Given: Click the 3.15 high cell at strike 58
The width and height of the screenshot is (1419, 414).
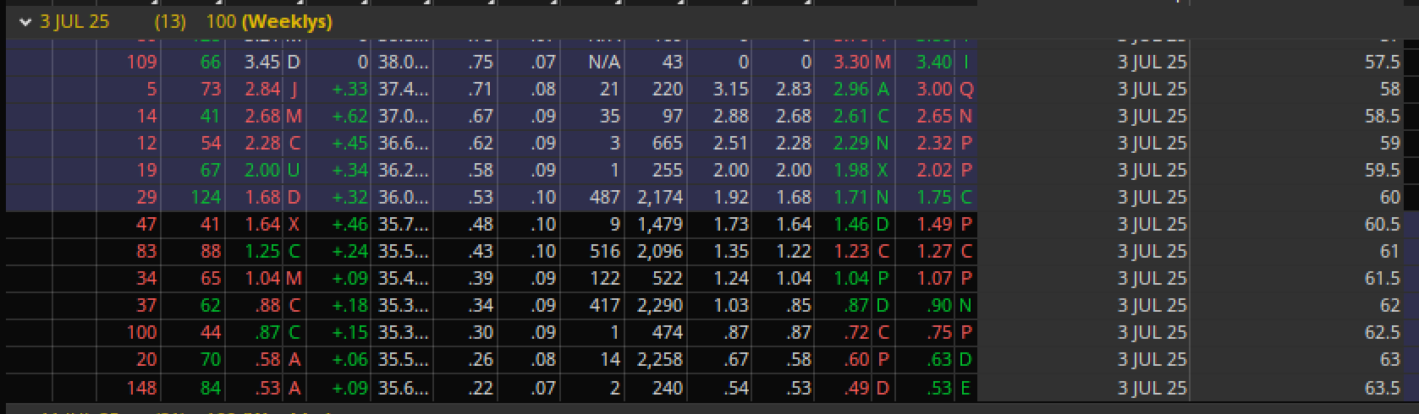Looking at the screenshot, I should 719,89.
